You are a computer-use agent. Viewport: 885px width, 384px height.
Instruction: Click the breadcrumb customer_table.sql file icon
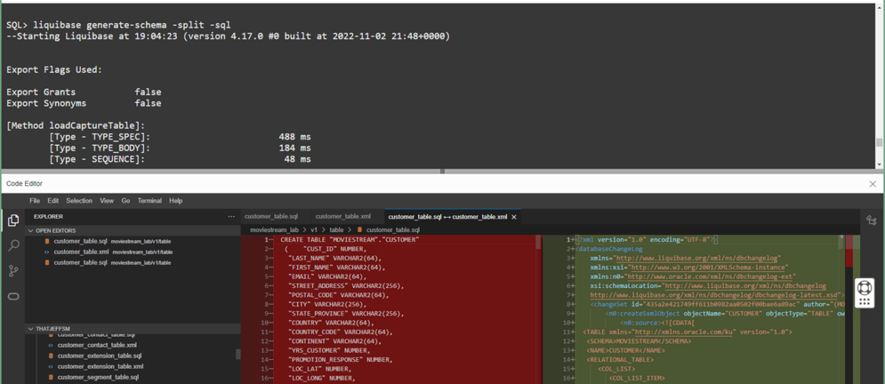(359, 230)
